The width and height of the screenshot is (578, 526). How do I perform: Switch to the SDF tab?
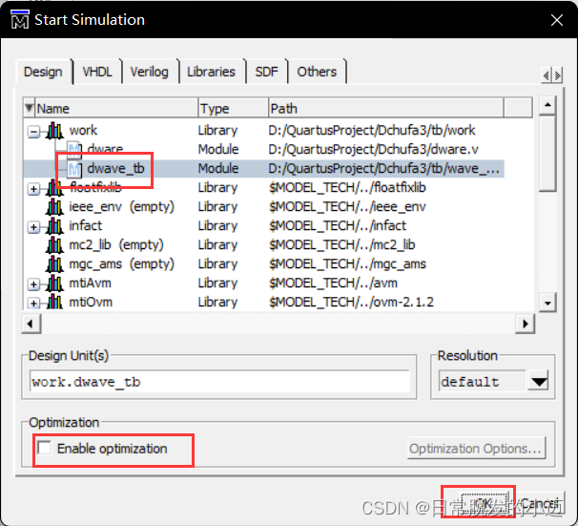click(x=266, y=72)
